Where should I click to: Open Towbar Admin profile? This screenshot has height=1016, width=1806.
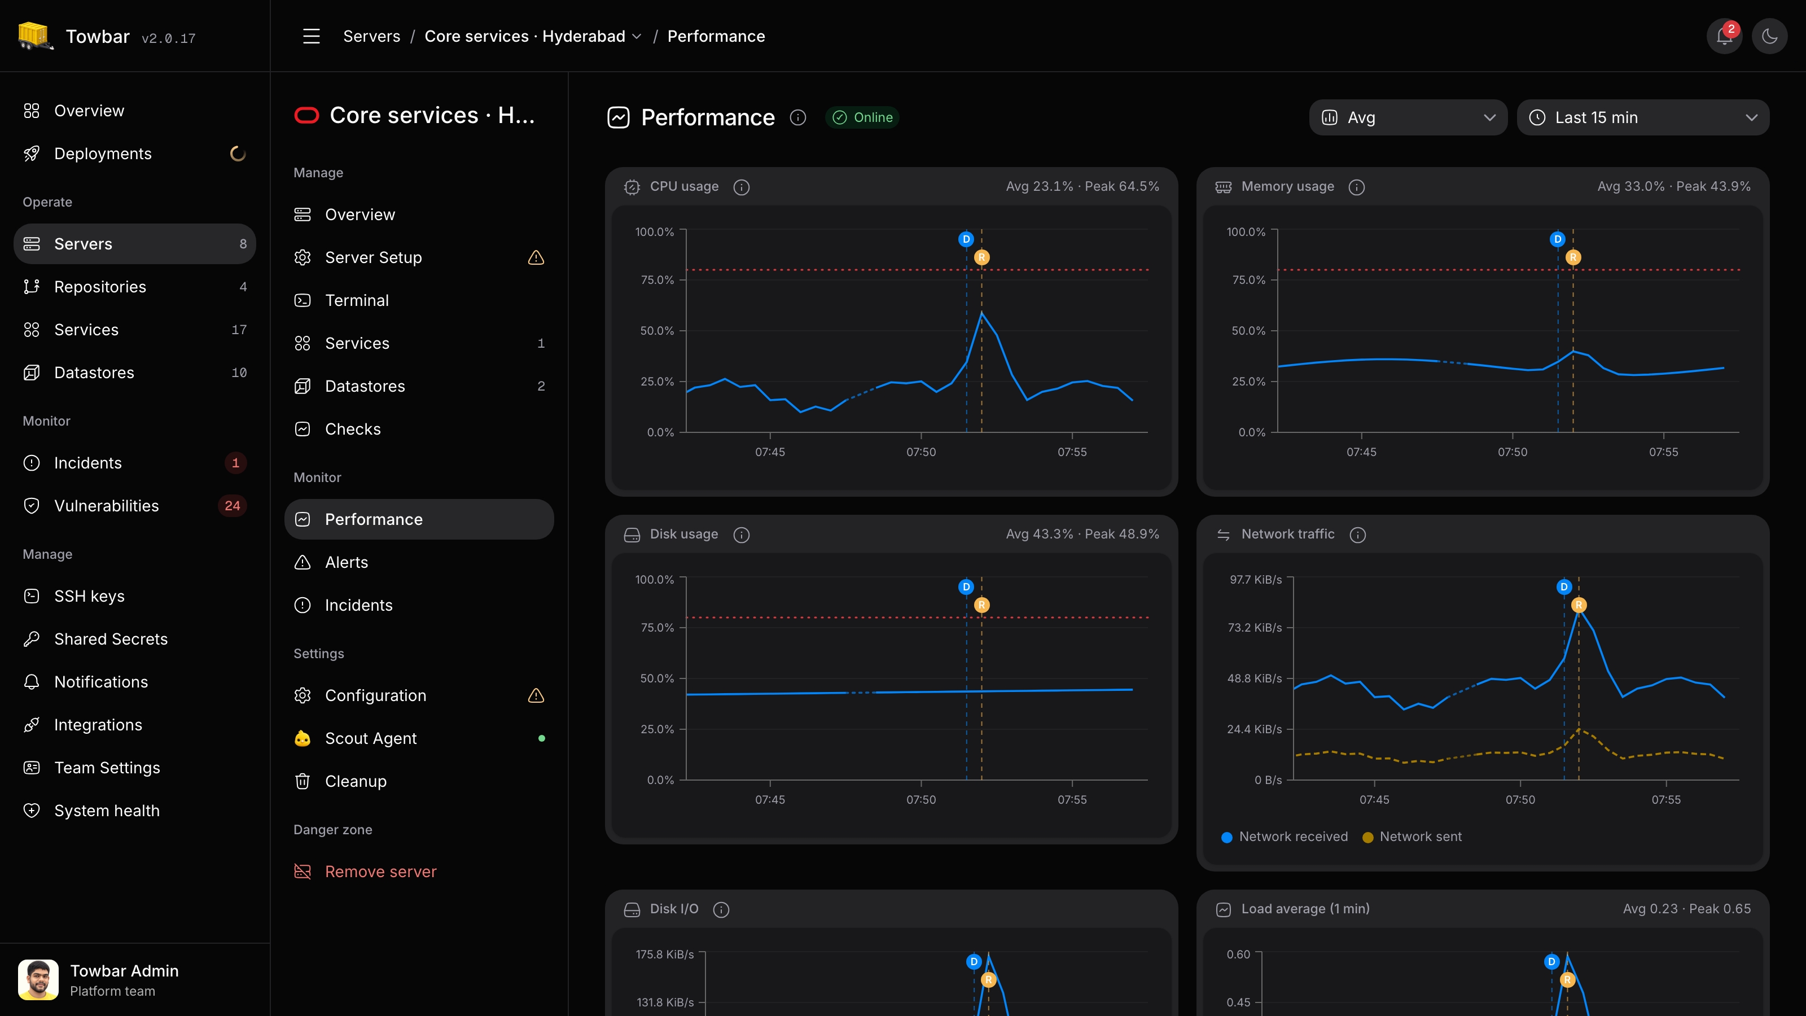(x=135, y=979)
